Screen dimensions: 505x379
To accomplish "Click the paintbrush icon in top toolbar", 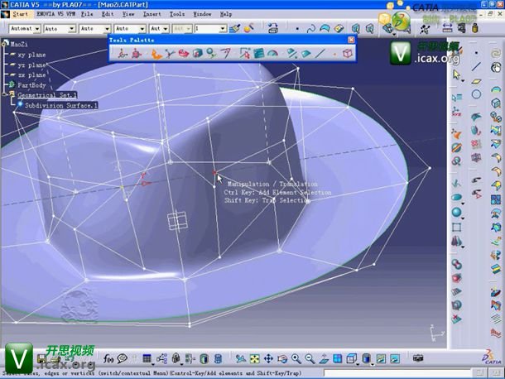I will [236, 28].
